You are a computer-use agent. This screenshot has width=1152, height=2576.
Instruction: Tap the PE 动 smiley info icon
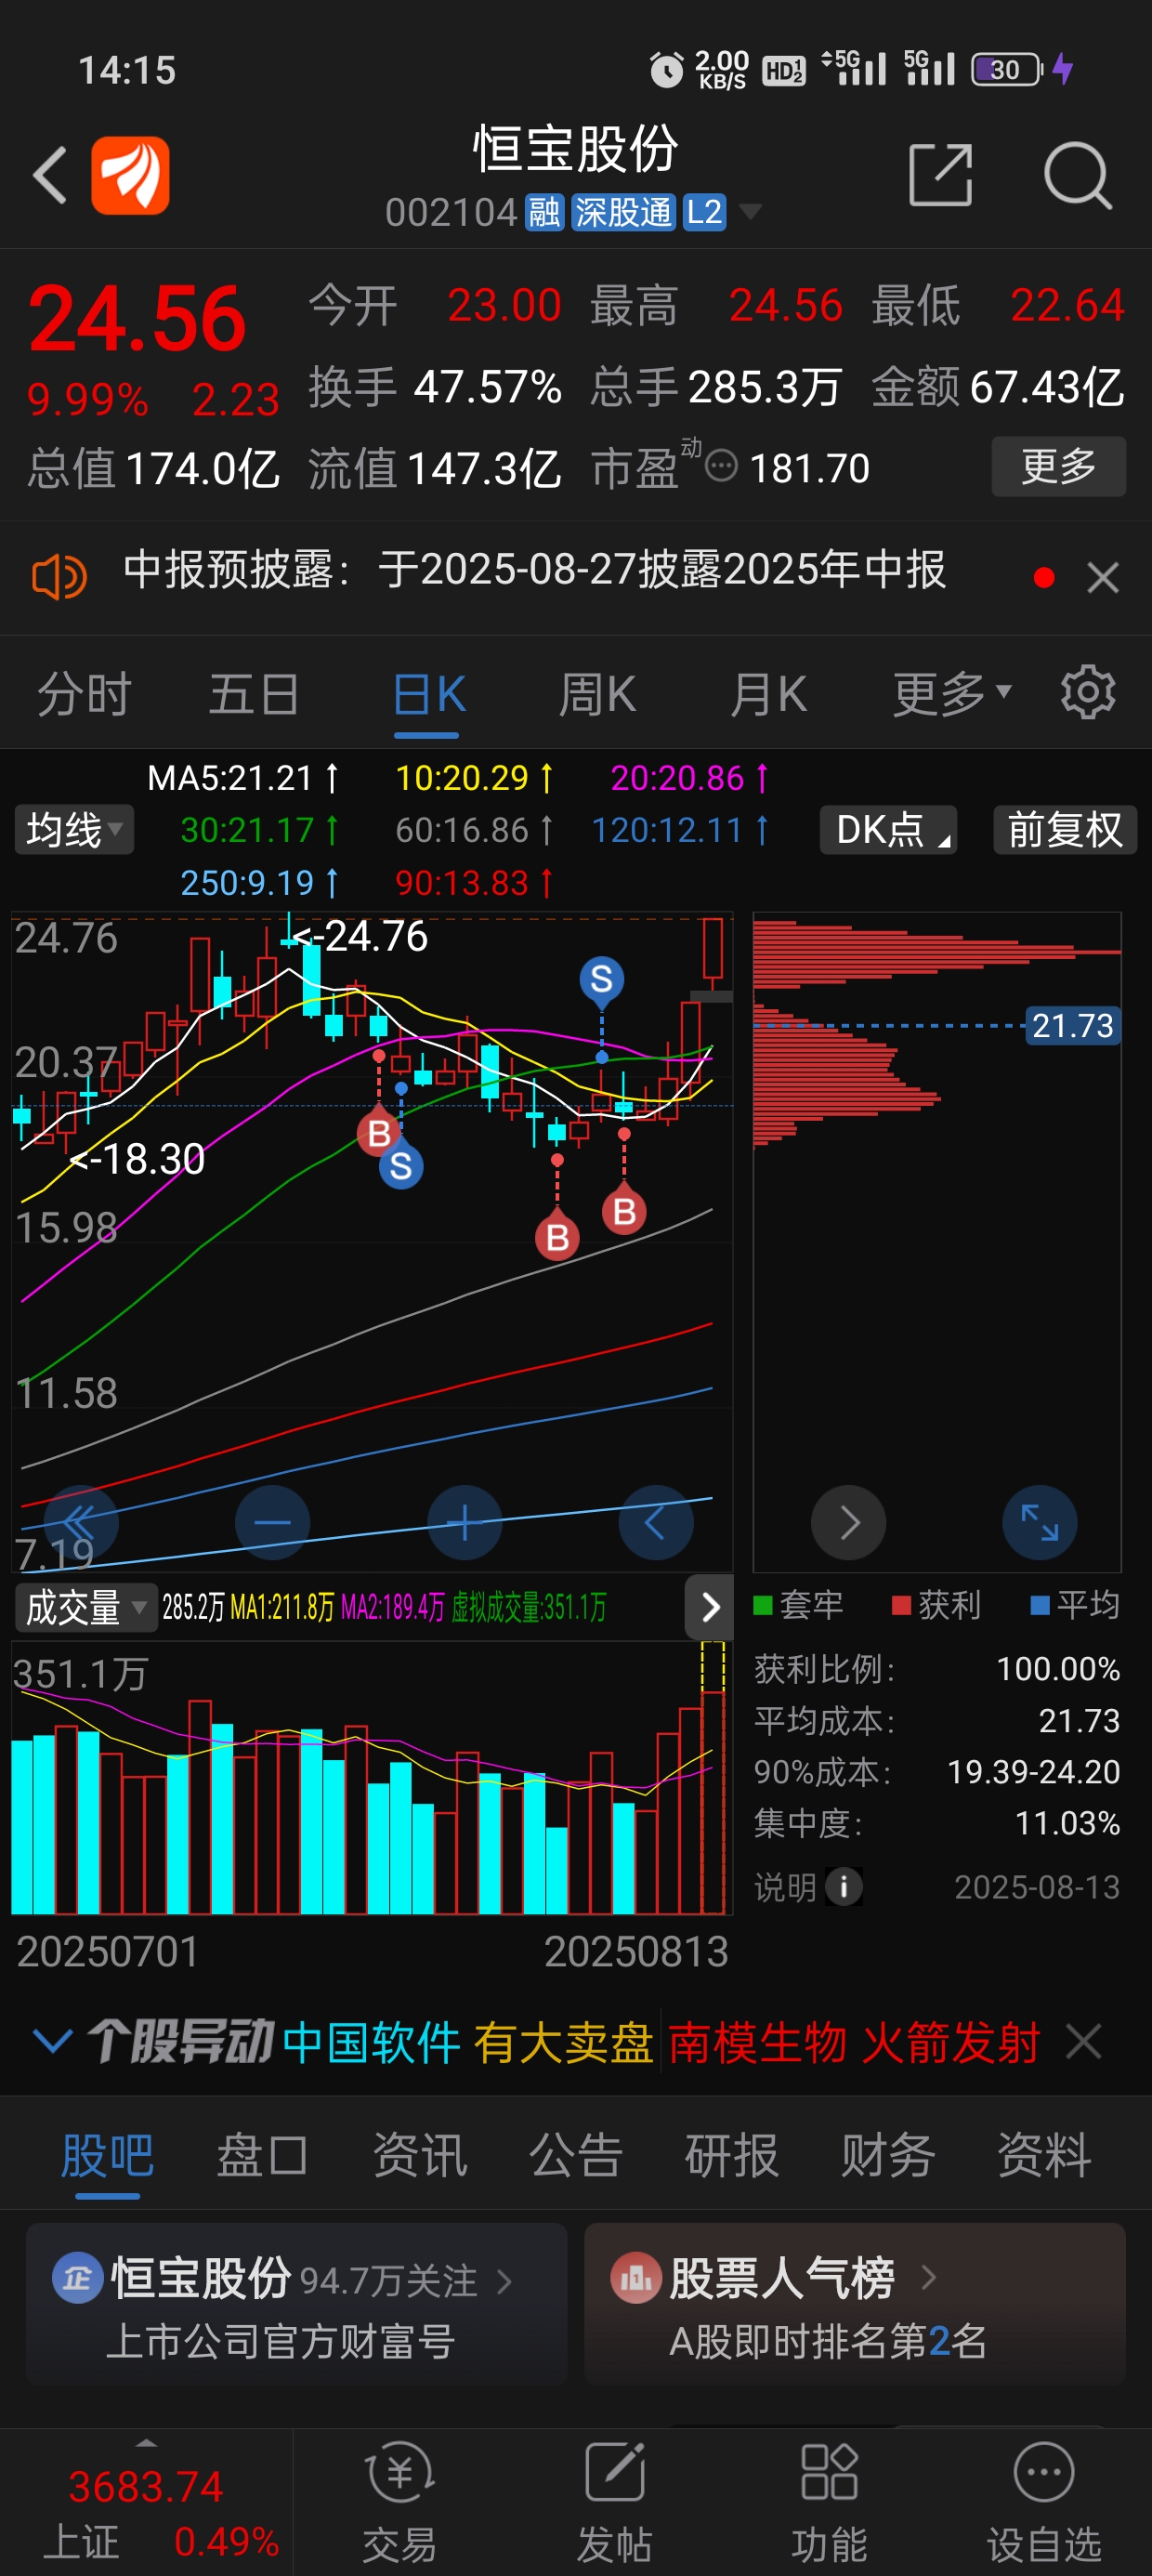tap(721, 465)
